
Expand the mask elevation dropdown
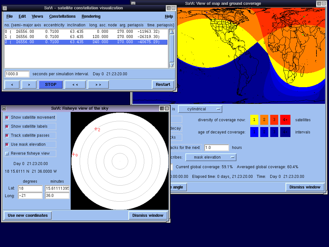[x=211, y=157]
